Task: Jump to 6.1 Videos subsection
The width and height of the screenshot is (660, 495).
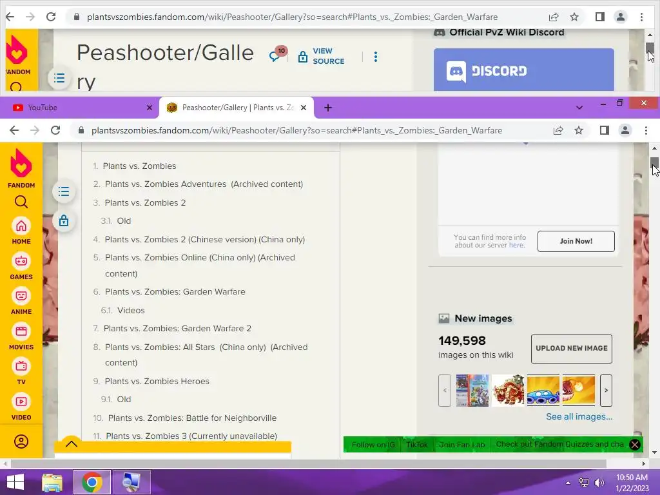Action: (131, 310)
